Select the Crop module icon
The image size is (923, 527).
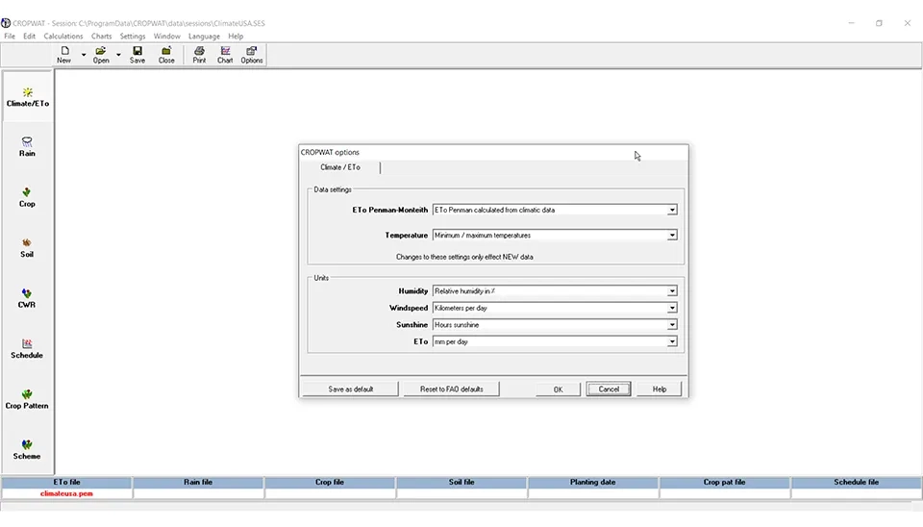[27, 197]
